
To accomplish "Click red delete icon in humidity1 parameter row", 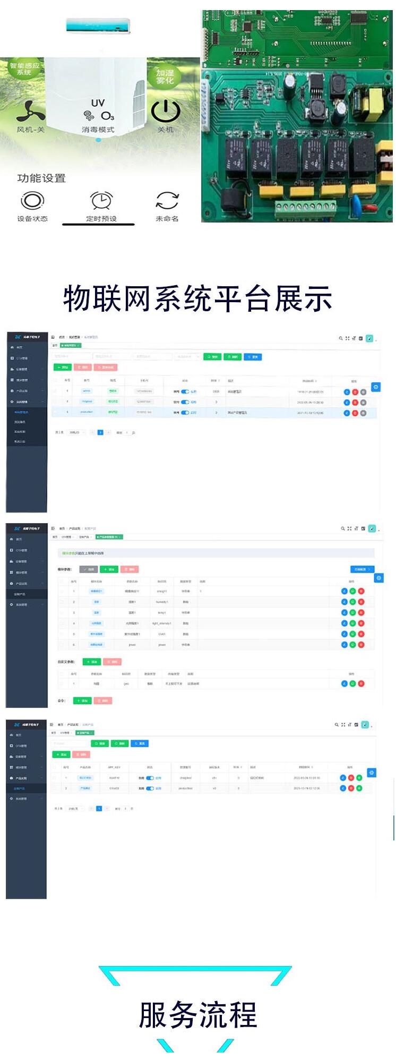I will coord(361,602).
